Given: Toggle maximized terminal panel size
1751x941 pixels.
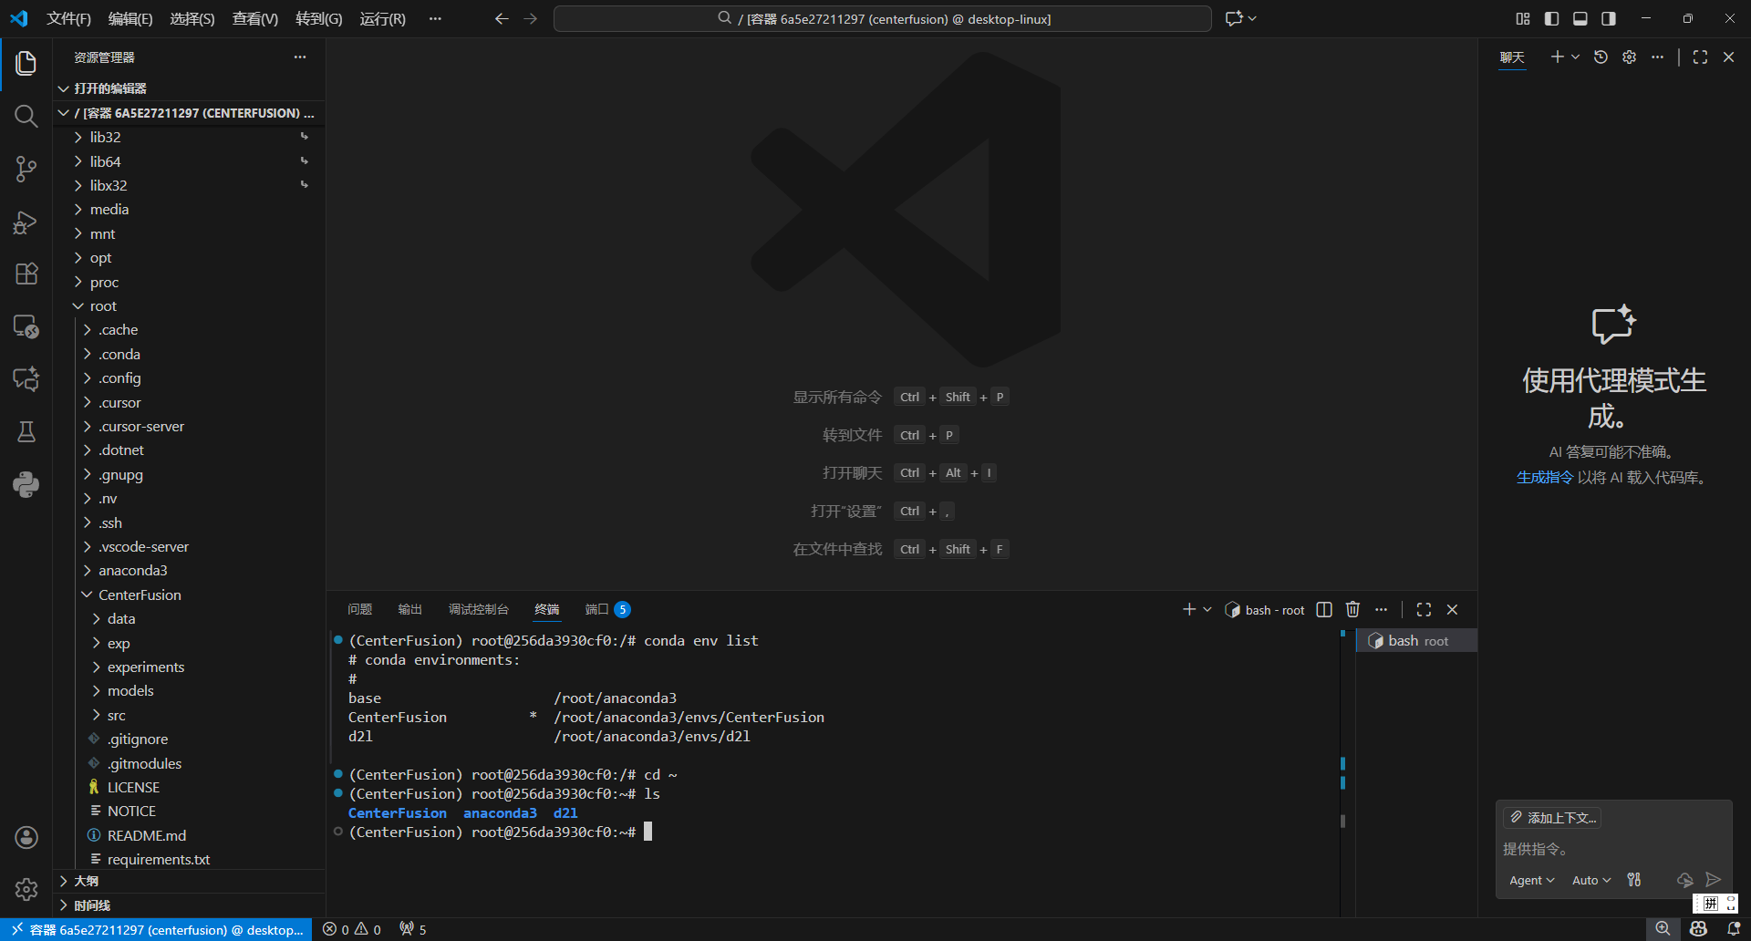Looking at the screenshot, I should point(1424,609).
